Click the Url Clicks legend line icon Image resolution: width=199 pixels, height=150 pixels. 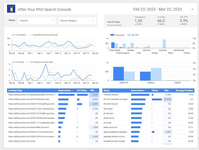click(x=14, y=62)
